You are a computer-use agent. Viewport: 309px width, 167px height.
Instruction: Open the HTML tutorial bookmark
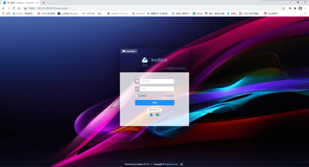point(46,14)
